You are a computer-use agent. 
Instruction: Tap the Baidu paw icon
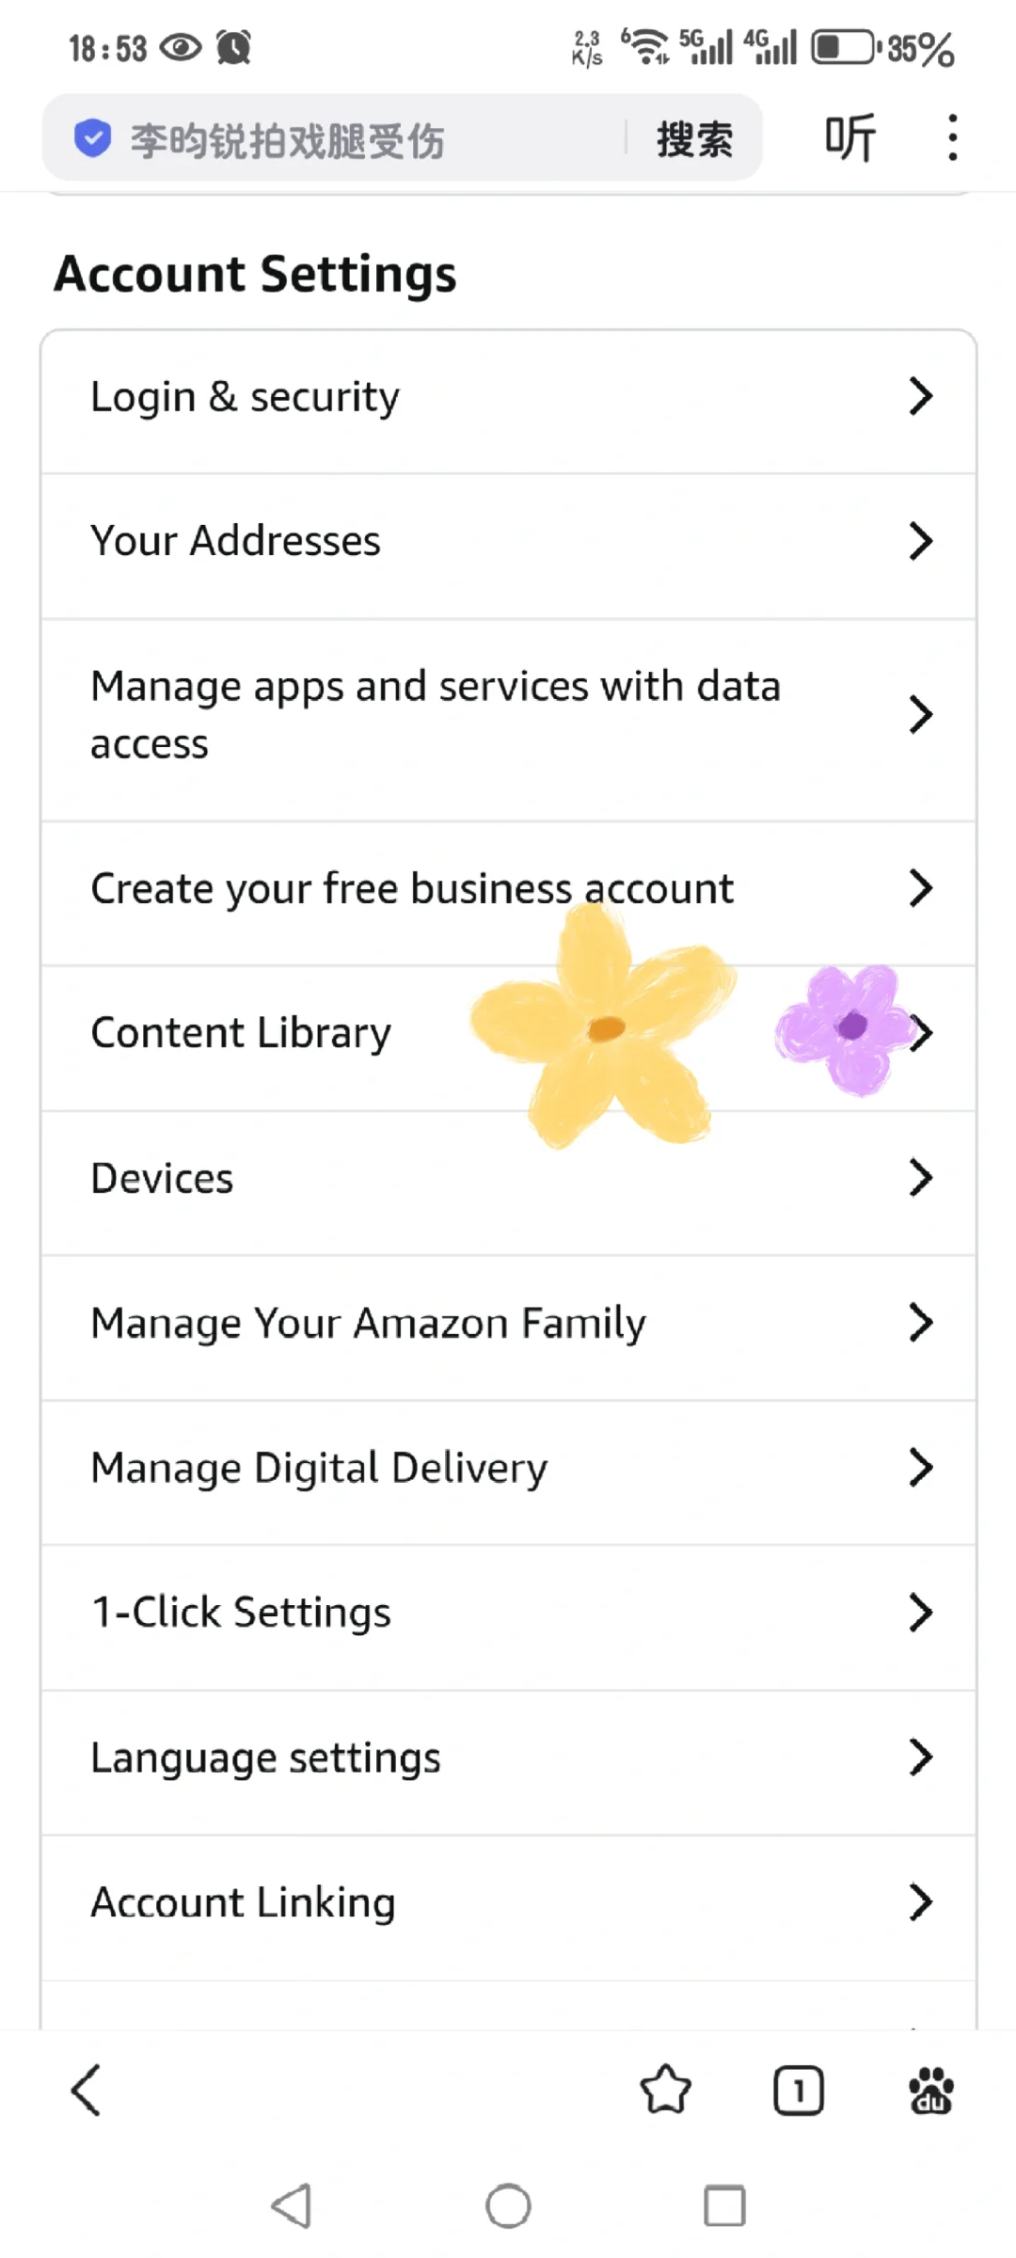(x=930, y=2091)
